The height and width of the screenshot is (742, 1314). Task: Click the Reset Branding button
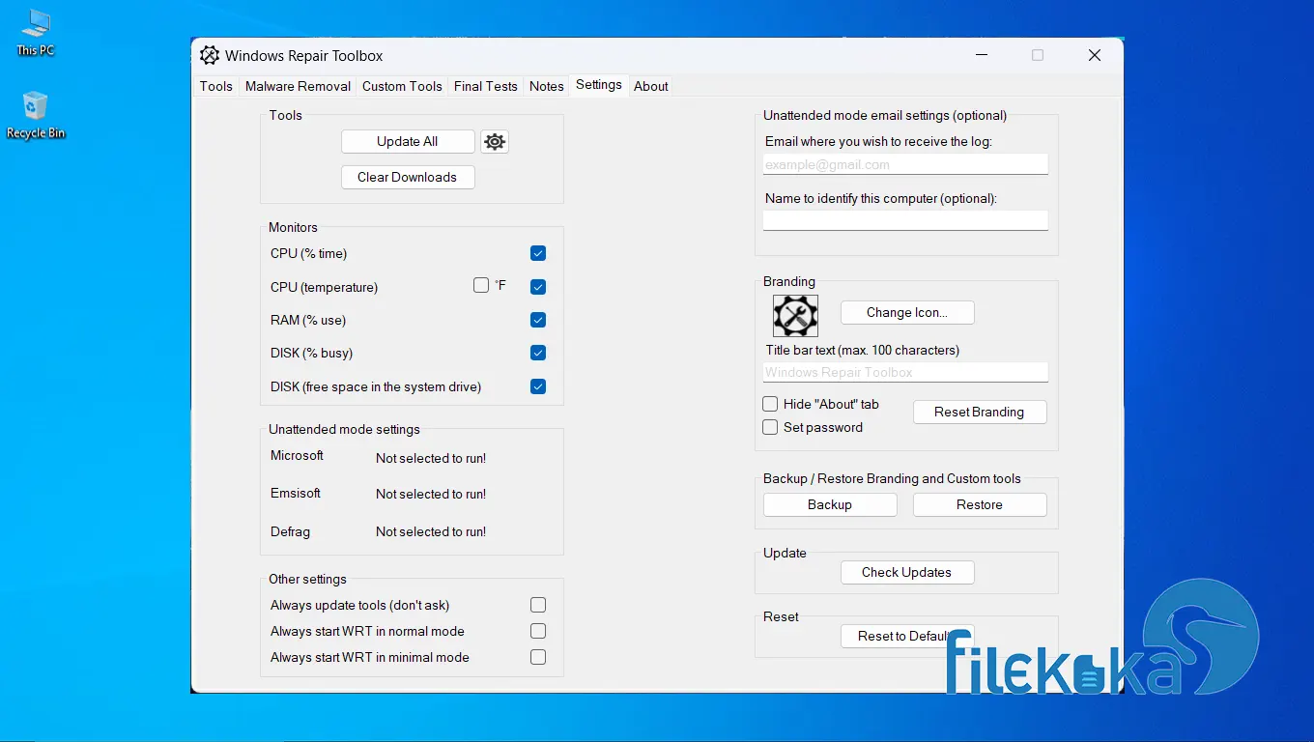980,412
